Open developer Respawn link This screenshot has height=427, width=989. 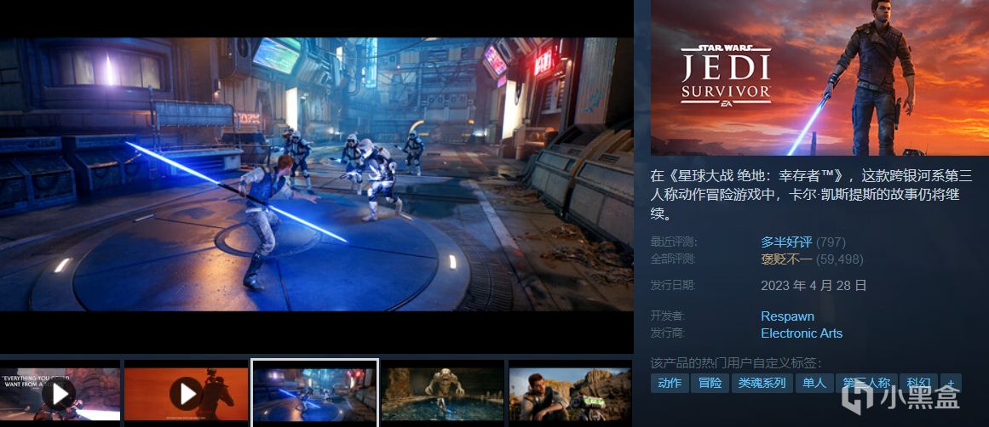(787, 316)
